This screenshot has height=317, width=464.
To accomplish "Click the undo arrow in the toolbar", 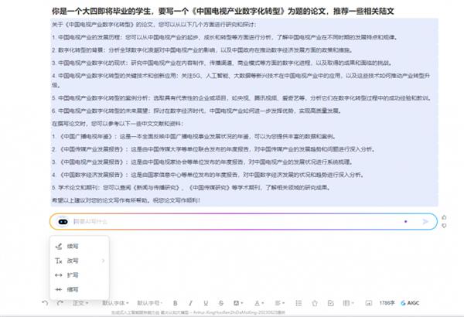I will pos(45,303).
